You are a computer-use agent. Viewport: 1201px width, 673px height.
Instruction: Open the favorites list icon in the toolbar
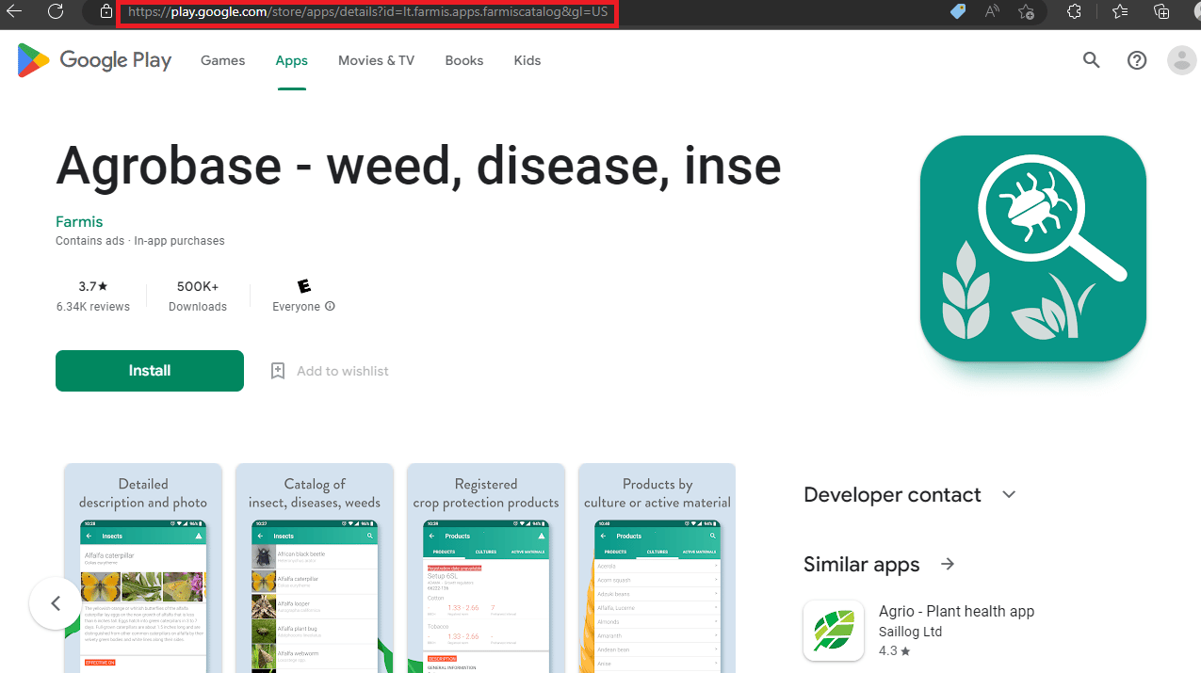pos(1120,11)
